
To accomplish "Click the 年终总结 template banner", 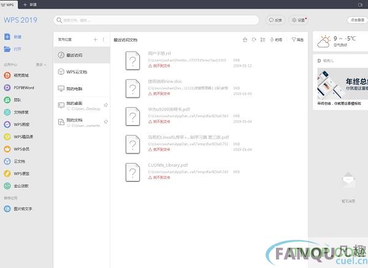I will (x=342, y=84).
